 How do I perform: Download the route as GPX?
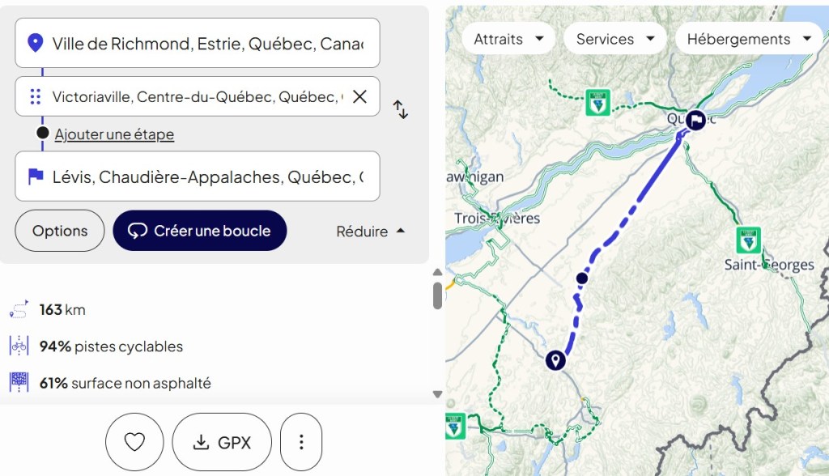pos(221,442)
